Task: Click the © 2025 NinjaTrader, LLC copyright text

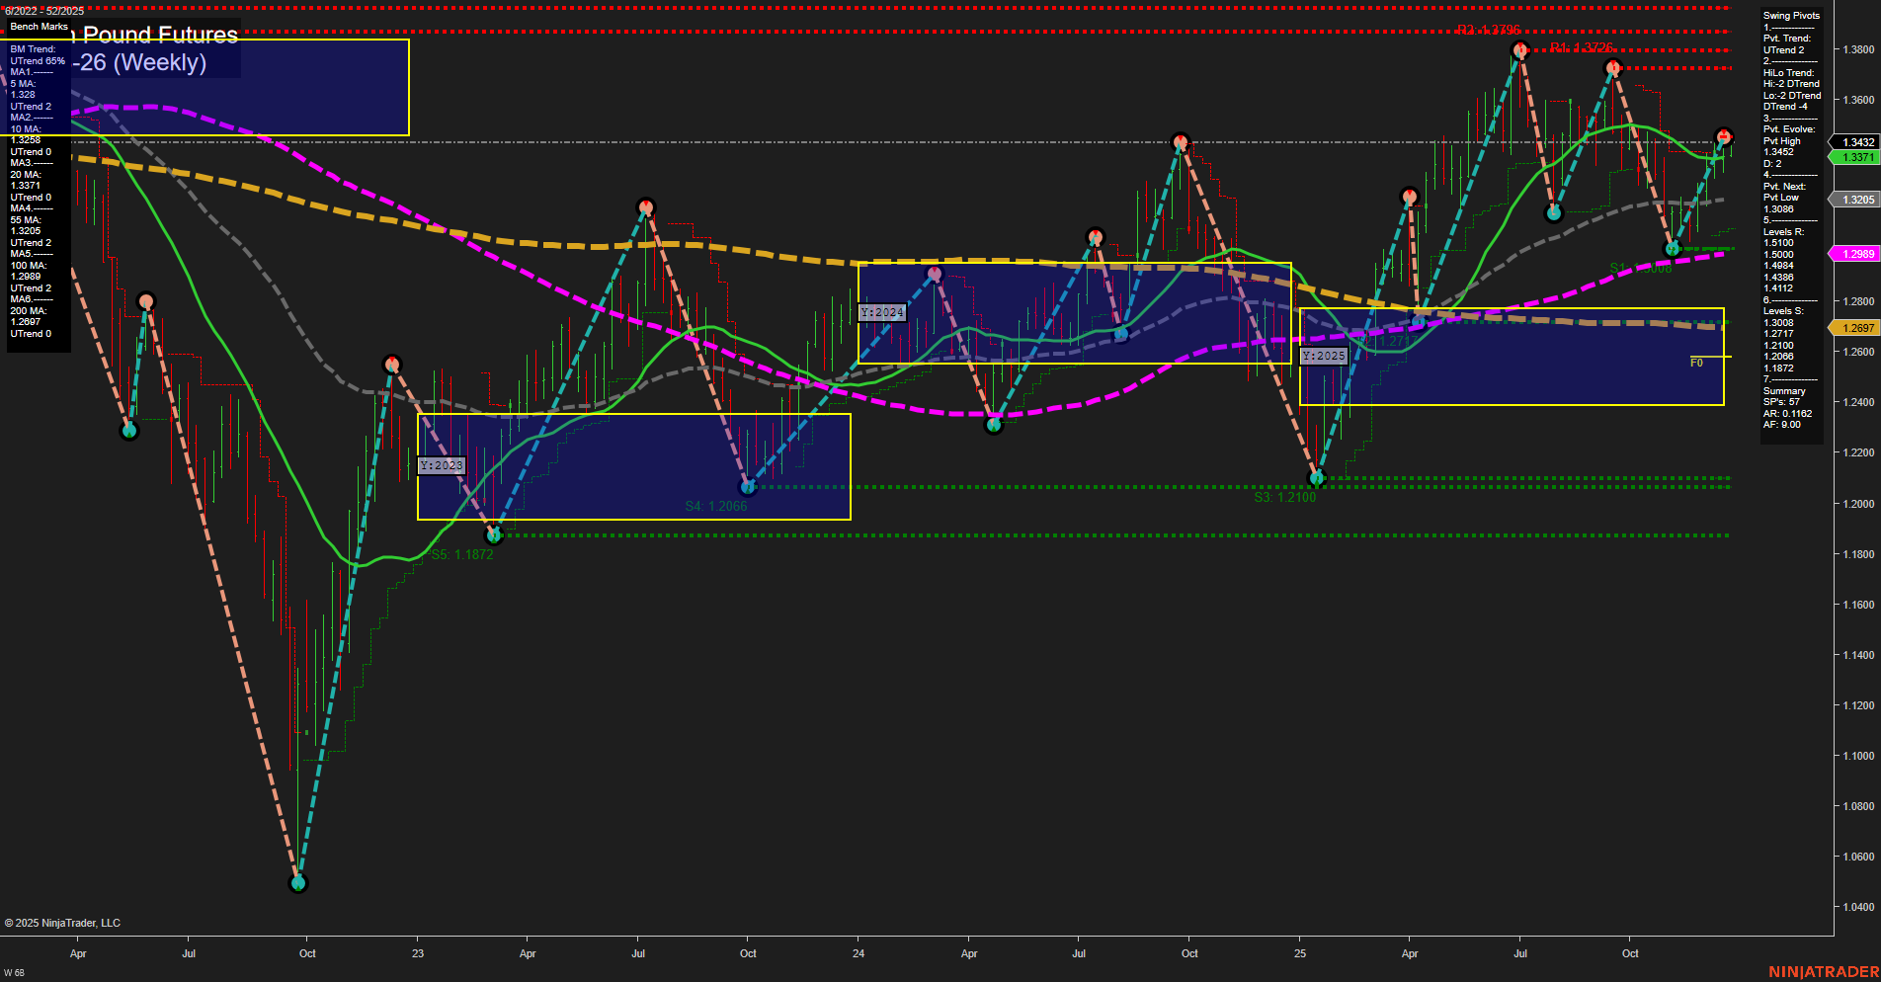Action: click(x=63, y=922)
